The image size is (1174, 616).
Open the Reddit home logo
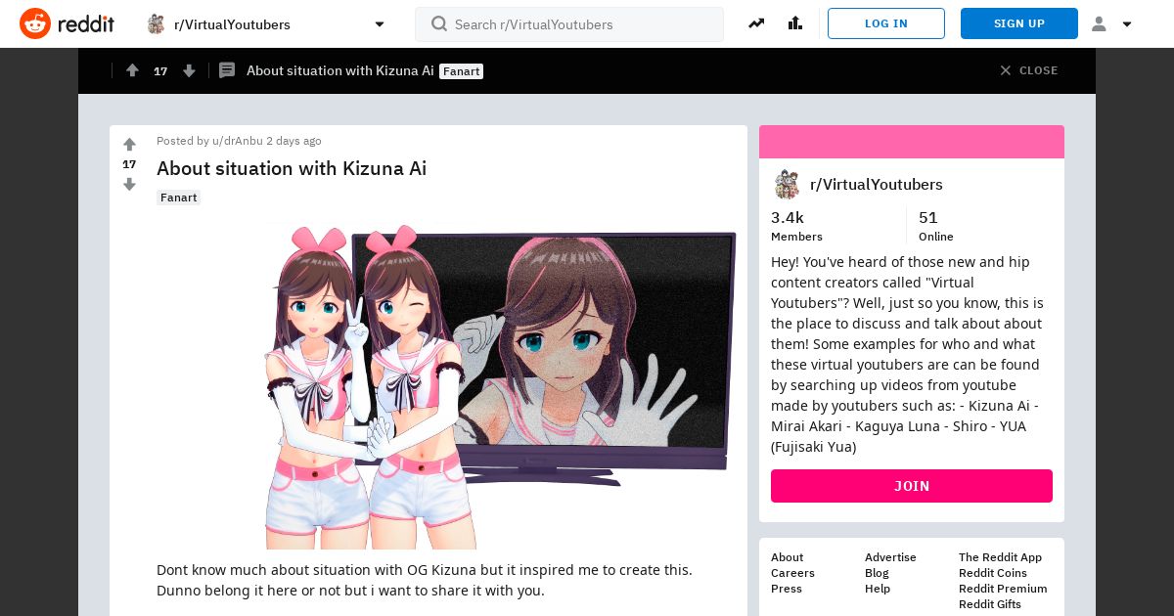click(67, 23)
